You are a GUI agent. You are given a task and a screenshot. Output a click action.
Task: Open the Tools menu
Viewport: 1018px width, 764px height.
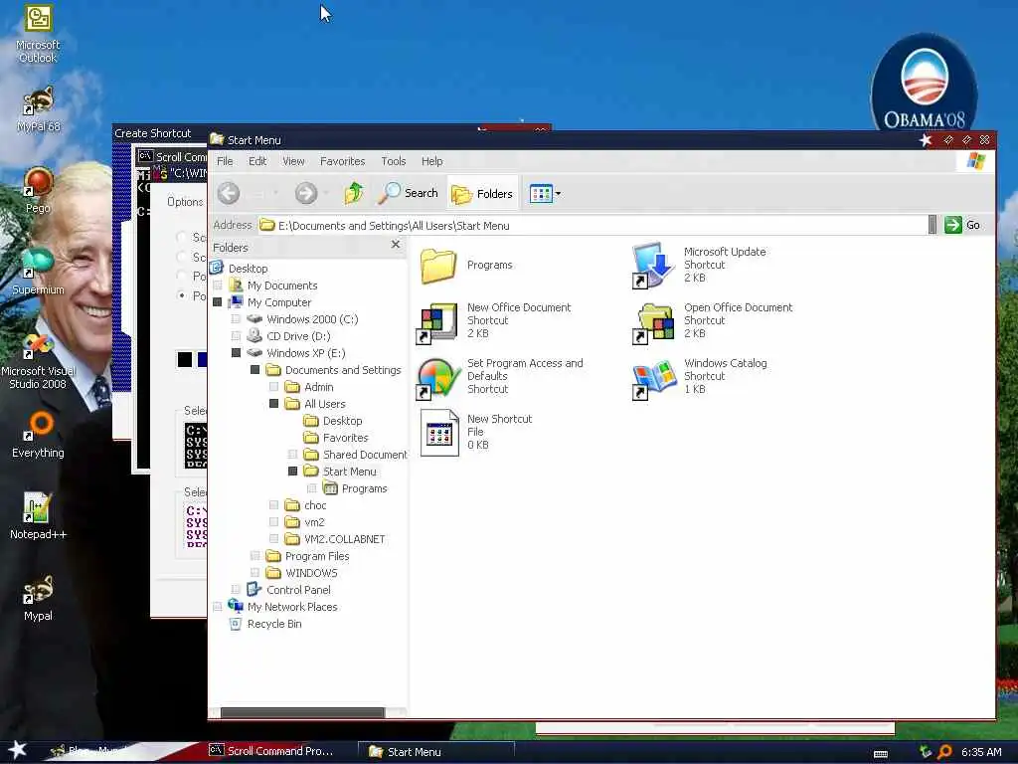[x=394, y=161]
